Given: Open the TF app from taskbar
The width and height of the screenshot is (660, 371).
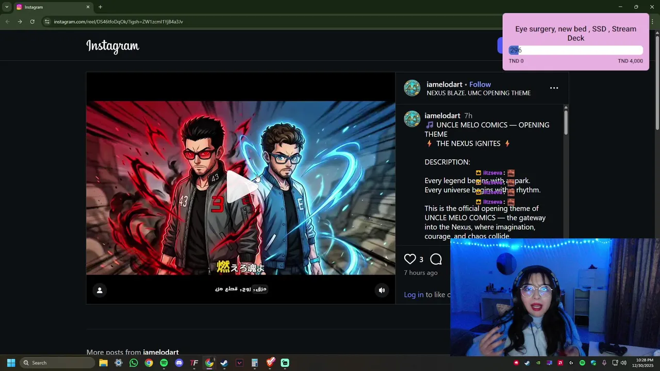Looking at the screenshot, I should point(194,363).
